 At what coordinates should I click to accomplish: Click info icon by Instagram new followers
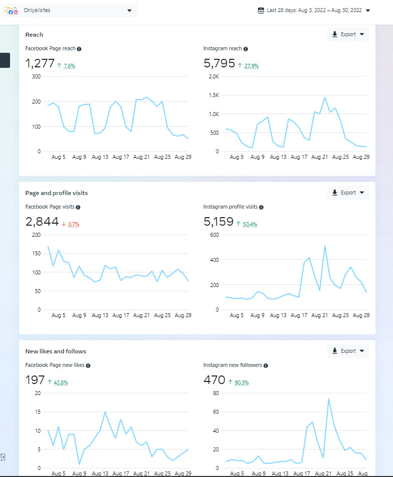[266, 365]
